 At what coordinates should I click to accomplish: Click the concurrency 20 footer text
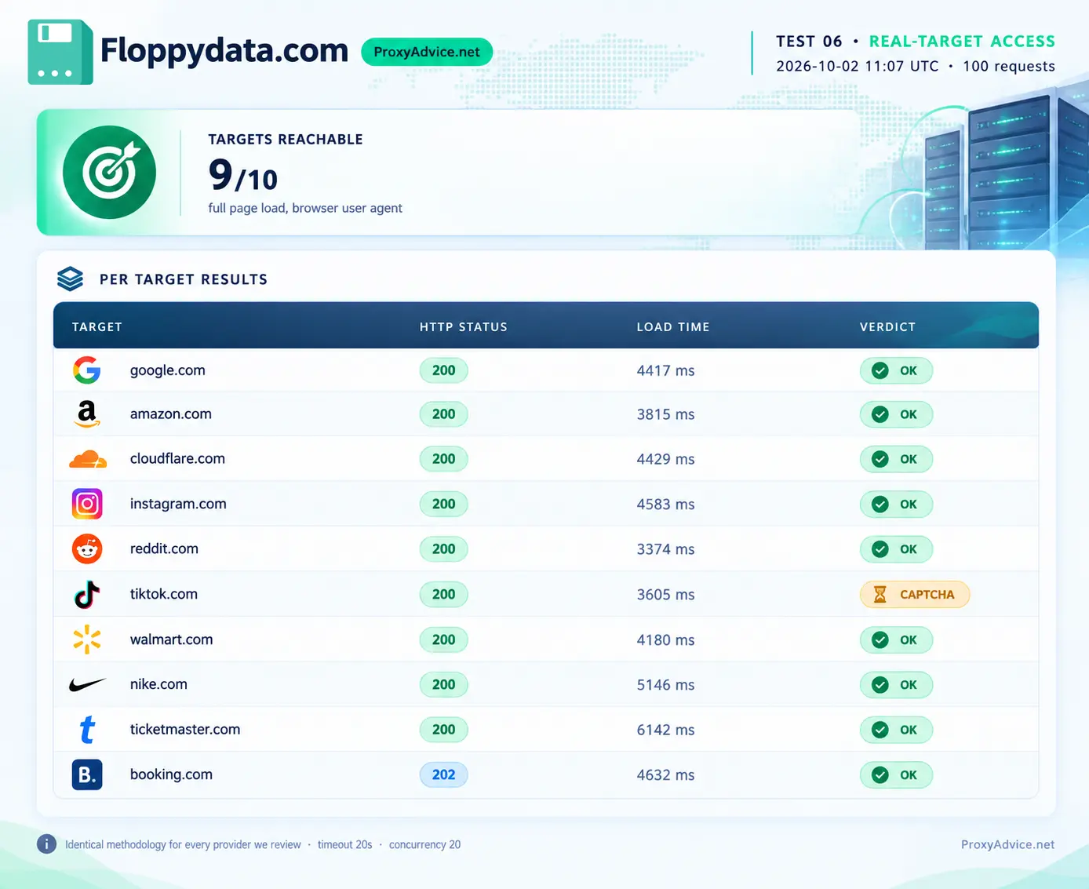[424, 844]
